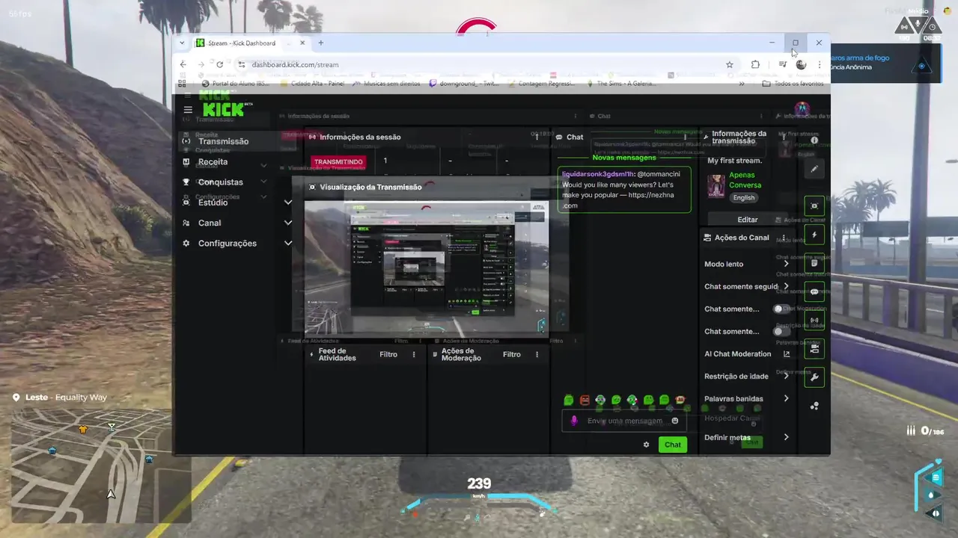Switch to Stream - Kick Dashboard tab
The height and width of the screenshot is (538, 958).
250,43
